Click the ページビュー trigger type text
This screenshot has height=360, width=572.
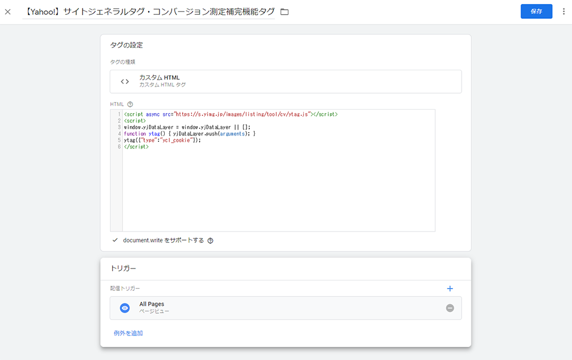click(154, 311)
